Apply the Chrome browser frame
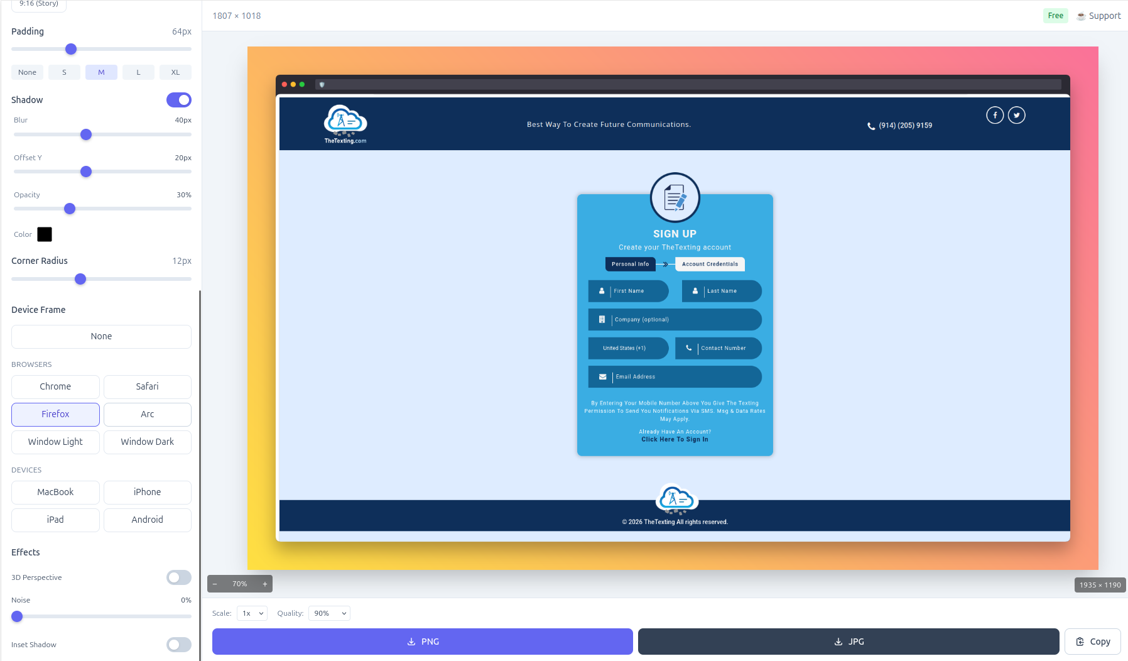 pyautogui.click(x=55, y=386)
